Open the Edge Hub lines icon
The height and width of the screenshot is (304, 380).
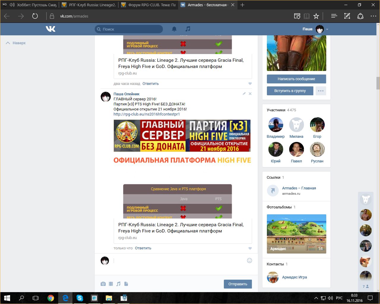click(x=334, y=16)
